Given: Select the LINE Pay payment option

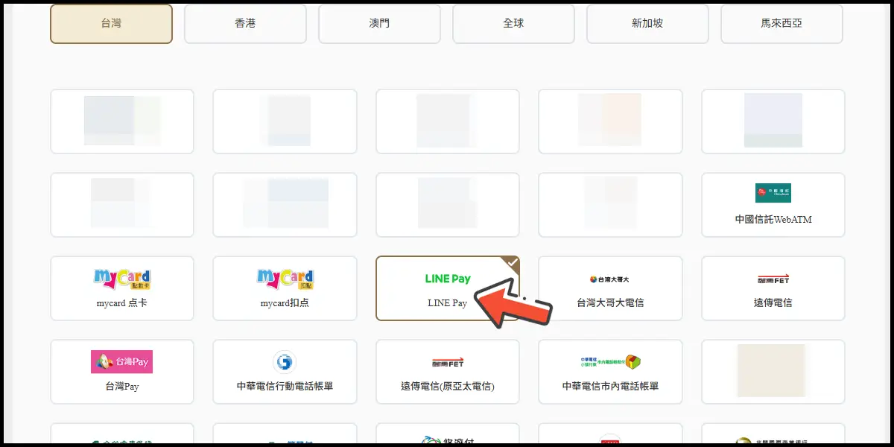Looking at the screenshot, I should point(447,288).
